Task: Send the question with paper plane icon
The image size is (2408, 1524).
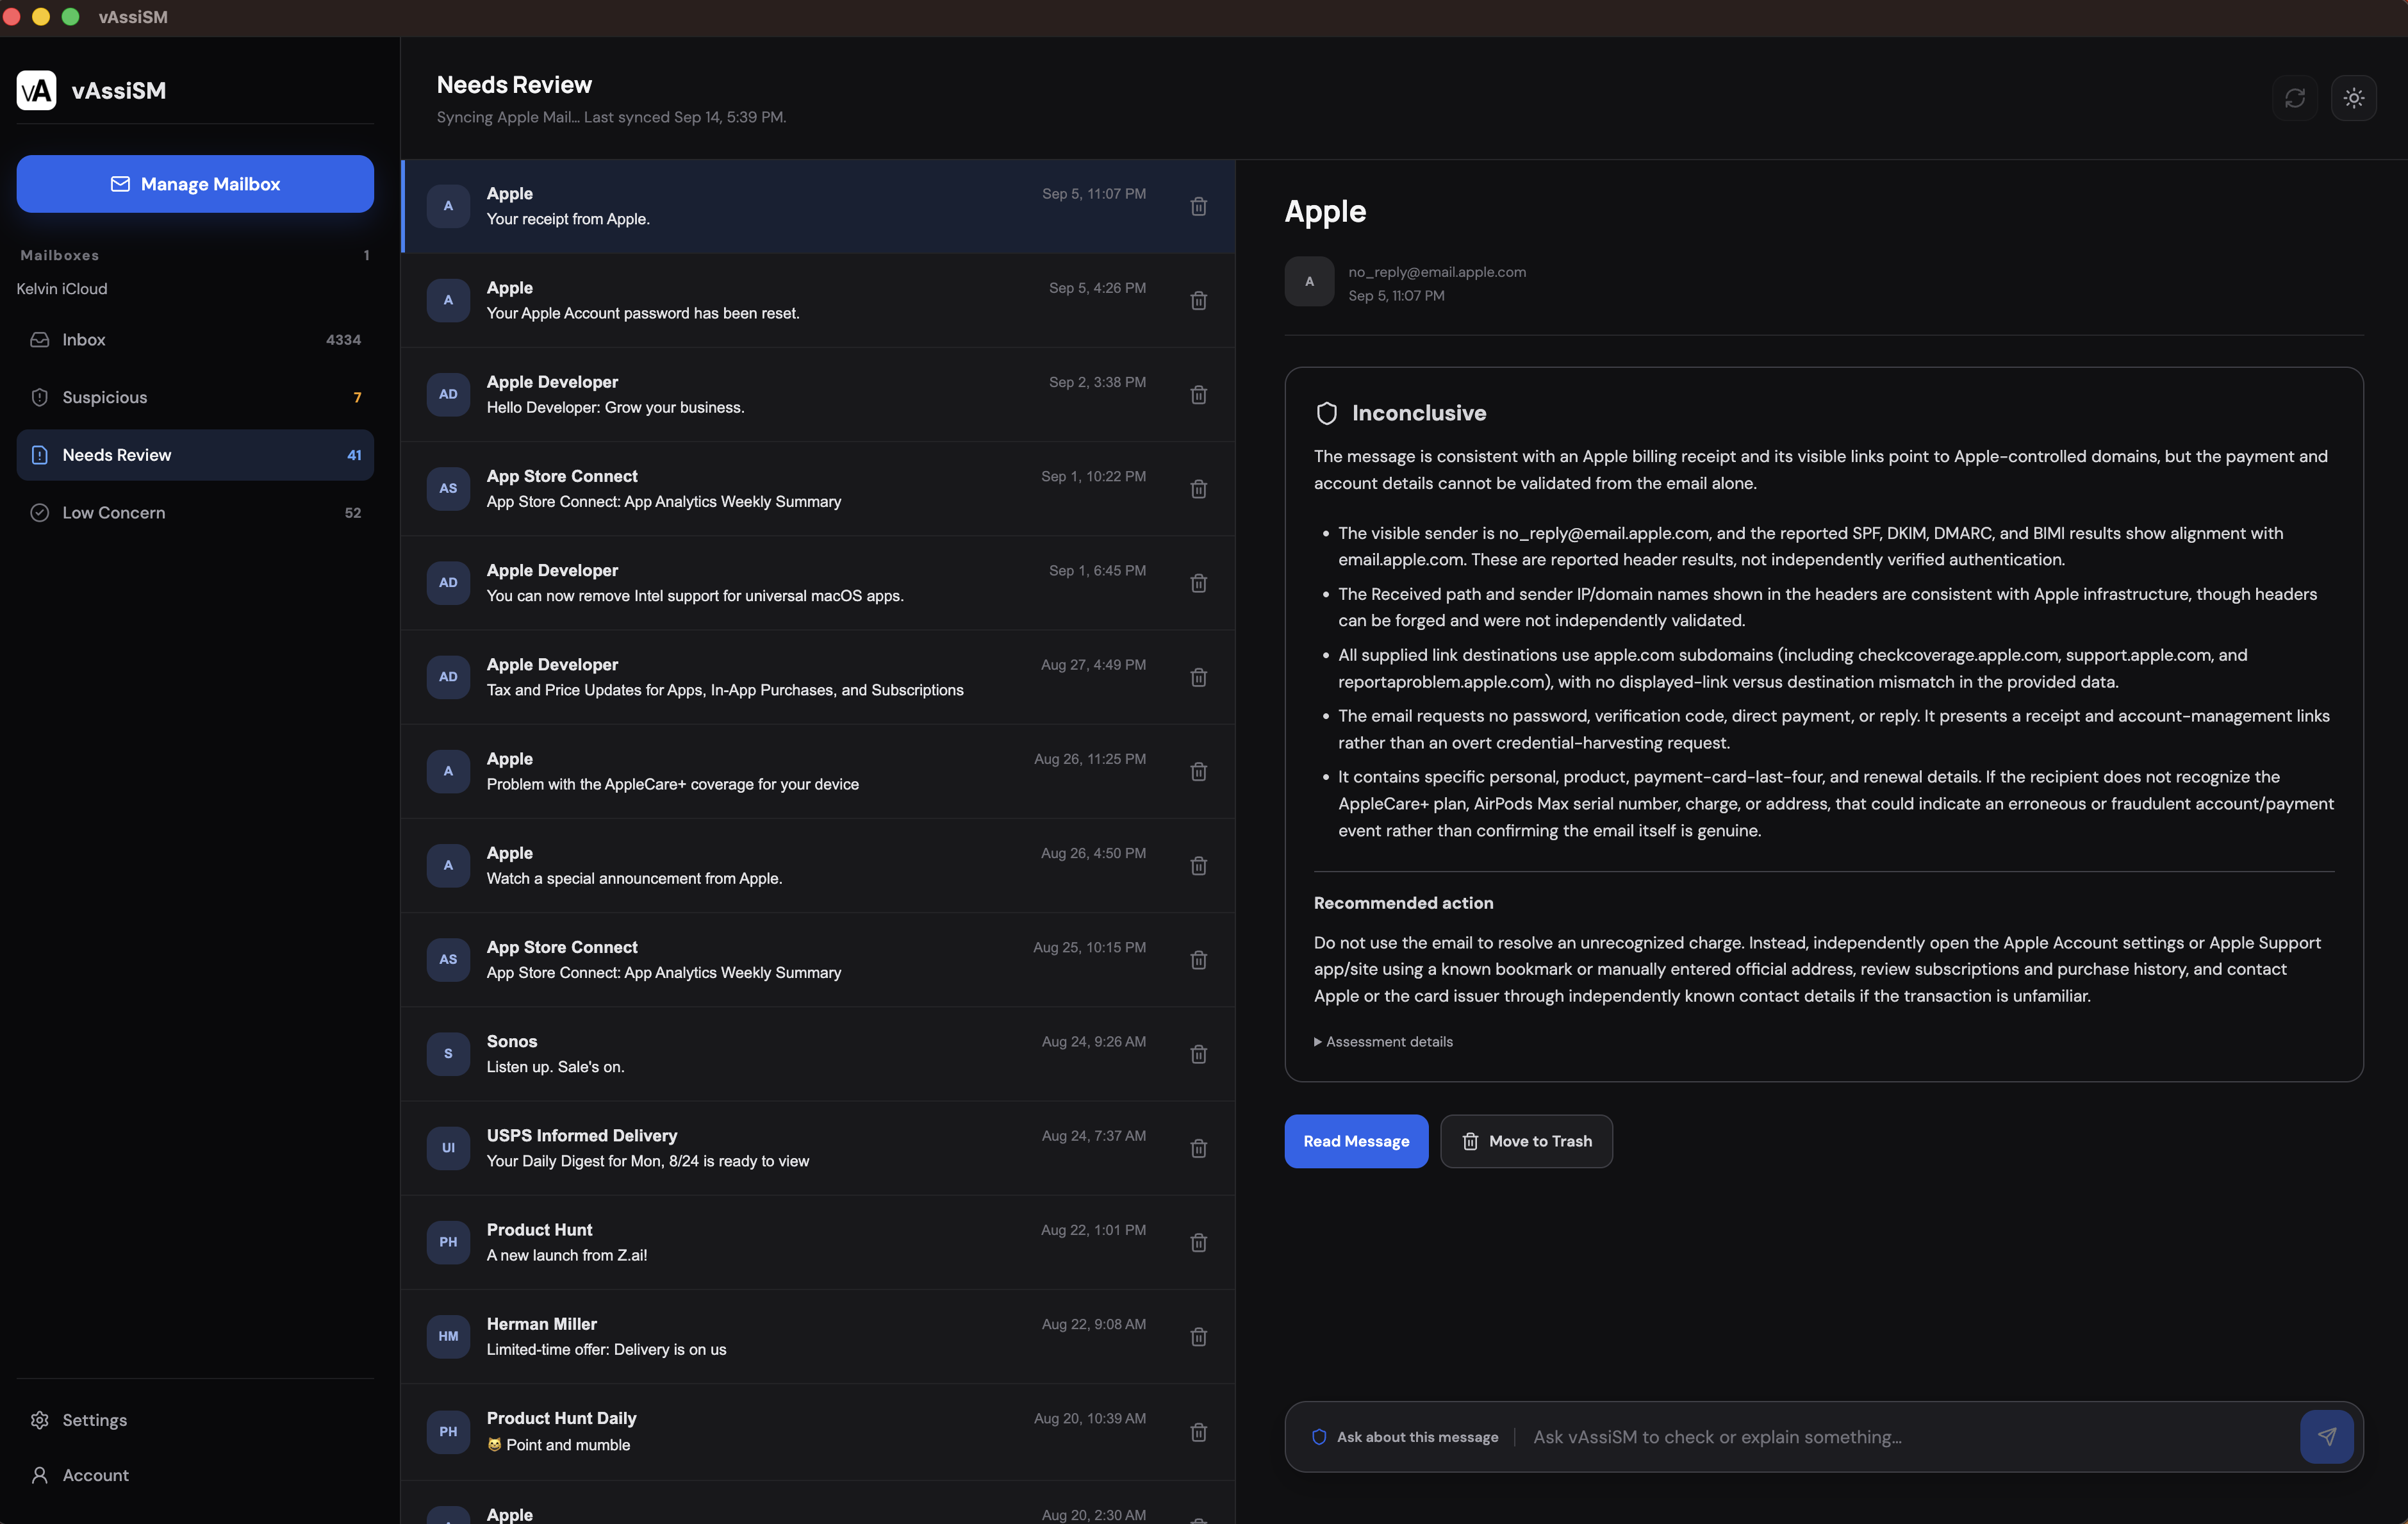Action: (x=2326, y=1436)
